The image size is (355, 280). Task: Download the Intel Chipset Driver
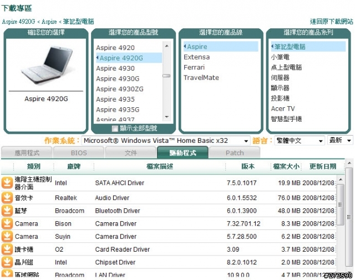point(7,262)
